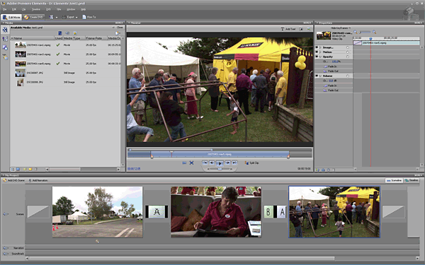The height and width of the screenshot is (265, 425).
Task: Switch to Sceneline view tab
Action: 394,180
